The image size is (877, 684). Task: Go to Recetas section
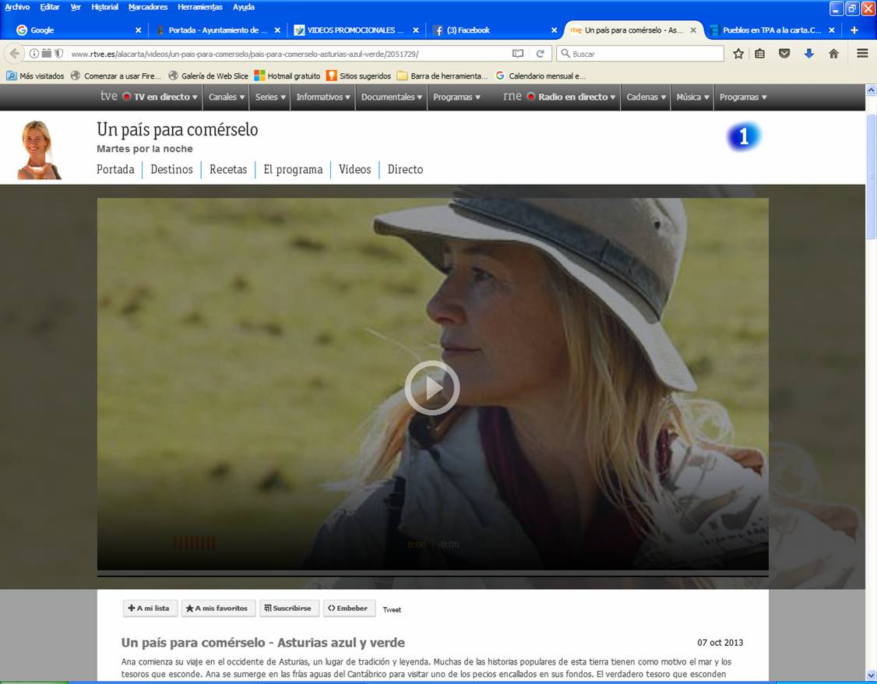click(228, 170)
